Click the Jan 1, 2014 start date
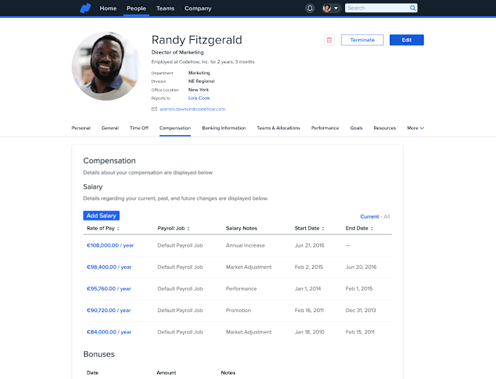 pos(308,289)
